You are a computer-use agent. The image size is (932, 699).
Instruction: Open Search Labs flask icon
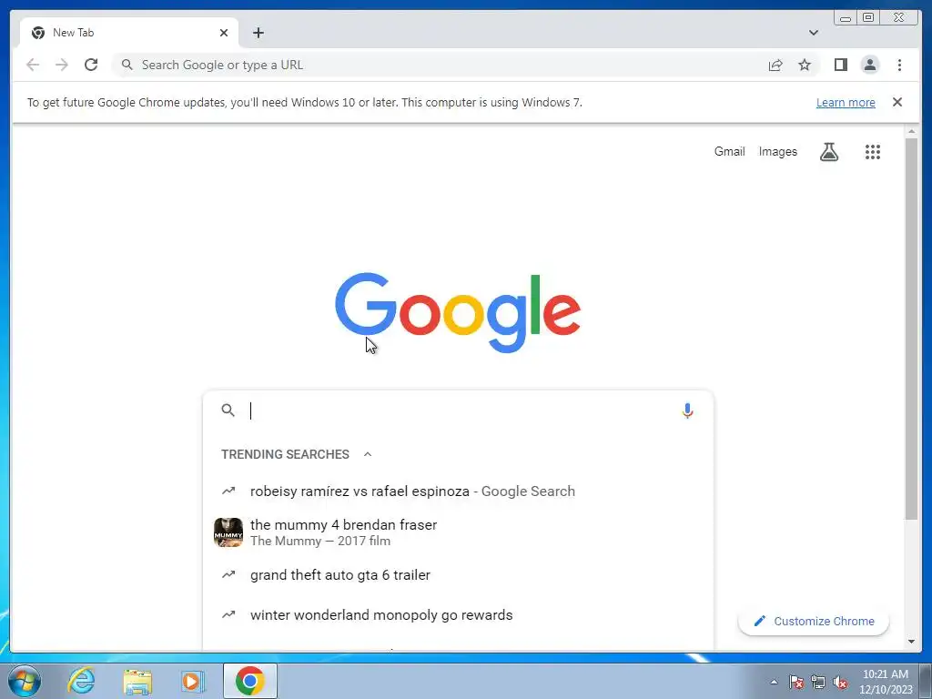click(x=829, y=152)
